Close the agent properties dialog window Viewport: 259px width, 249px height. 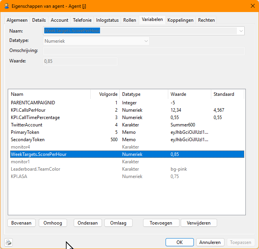[x=250, y=6]
